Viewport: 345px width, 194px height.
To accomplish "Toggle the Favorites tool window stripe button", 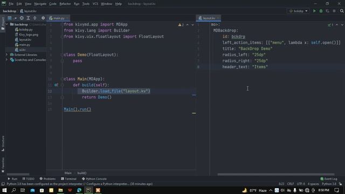I will click(3, 165).
